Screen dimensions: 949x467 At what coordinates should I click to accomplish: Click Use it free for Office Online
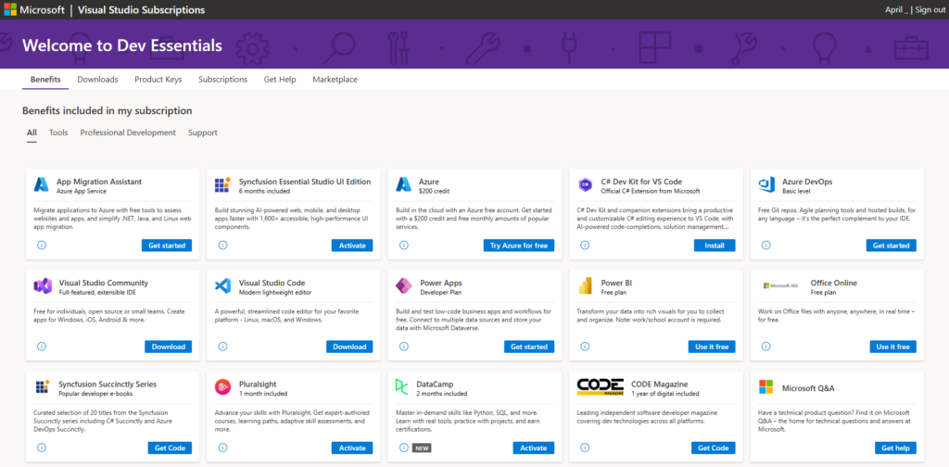click(893, 347)
